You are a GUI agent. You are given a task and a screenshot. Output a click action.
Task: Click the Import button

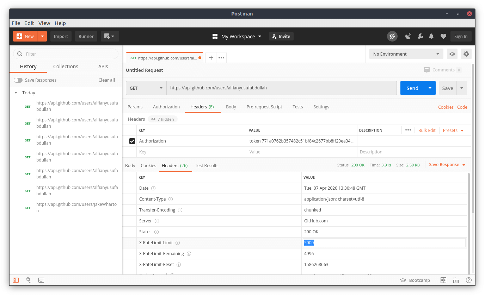[61, 36]
